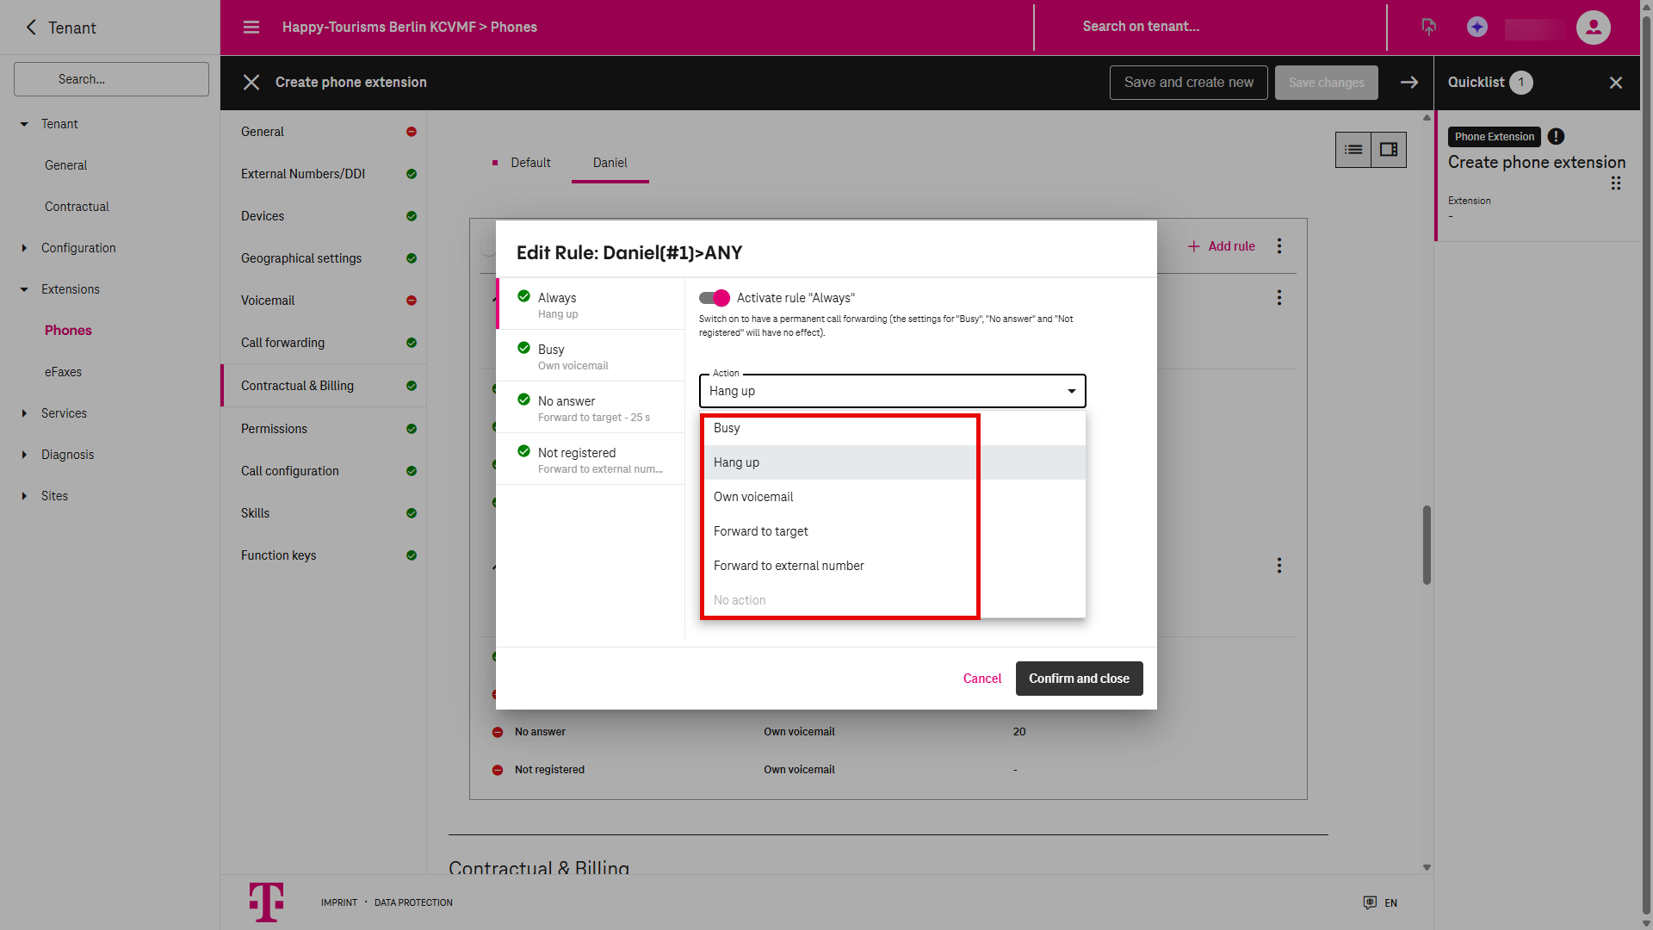This screenshot has width=1653, height=930.
Task: Open the AI assistant star icon
Action: tap(1477, 28)
